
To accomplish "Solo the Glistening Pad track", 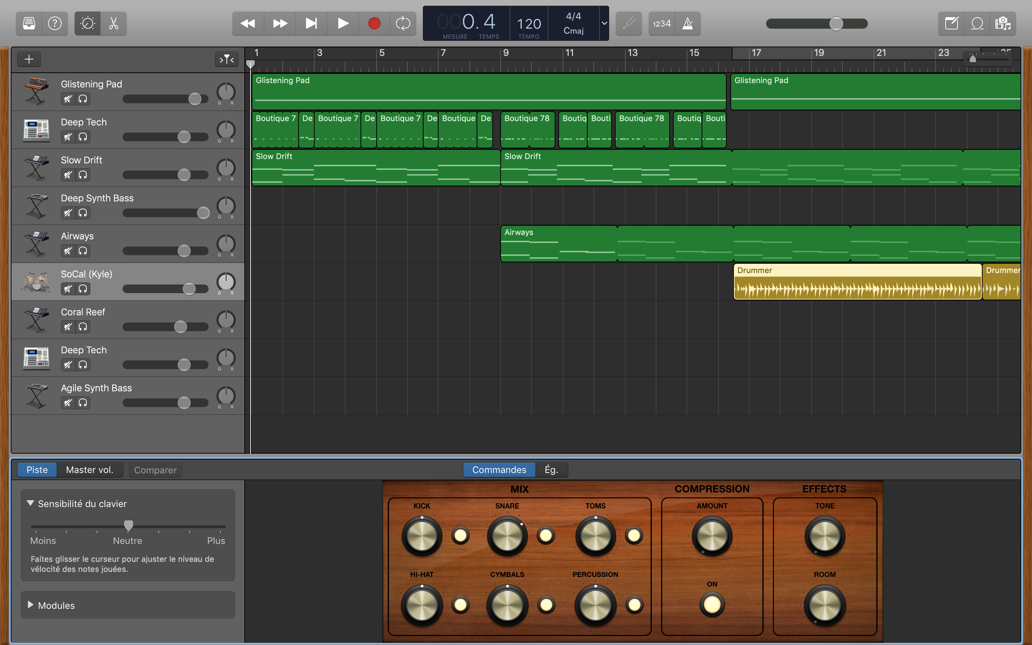I will point(83,99).
